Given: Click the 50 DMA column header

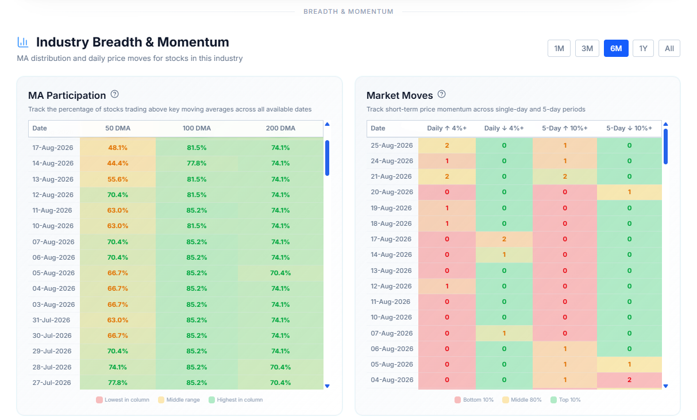Looking at the screenshot, I should click(118, 128).
